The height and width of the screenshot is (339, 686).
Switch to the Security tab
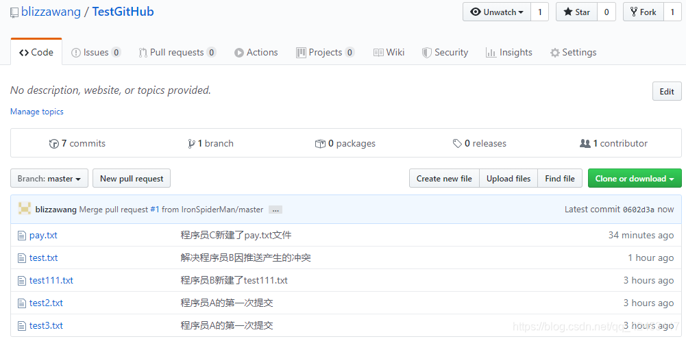[x=445, y=53]
